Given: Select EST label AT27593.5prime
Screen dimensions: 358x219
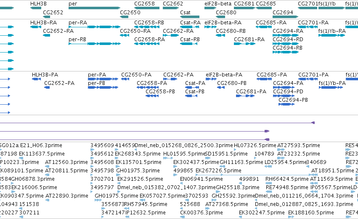Looking at the screenshot, I should (299, 145).
